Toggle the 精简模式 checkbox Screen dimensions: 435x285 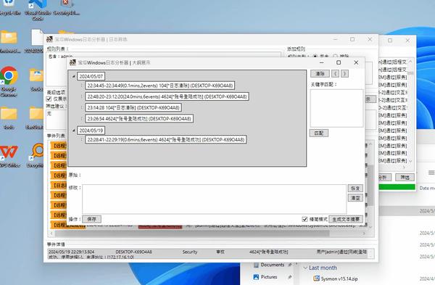[304, 219]
